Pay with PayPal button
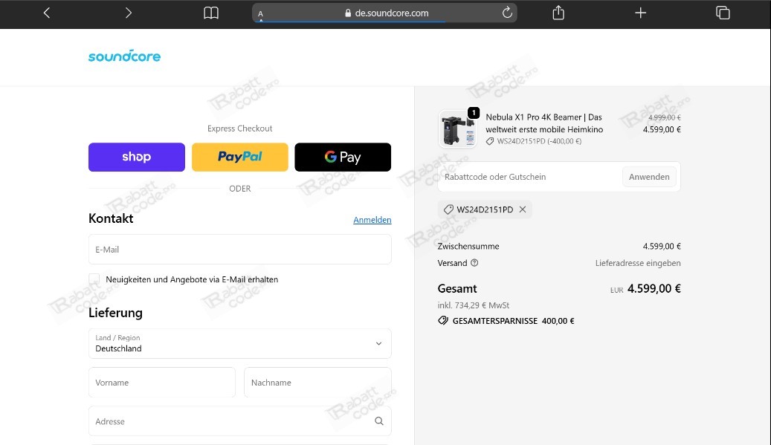The height and width of the screenshot is (445, 771). tap(240, 157)
